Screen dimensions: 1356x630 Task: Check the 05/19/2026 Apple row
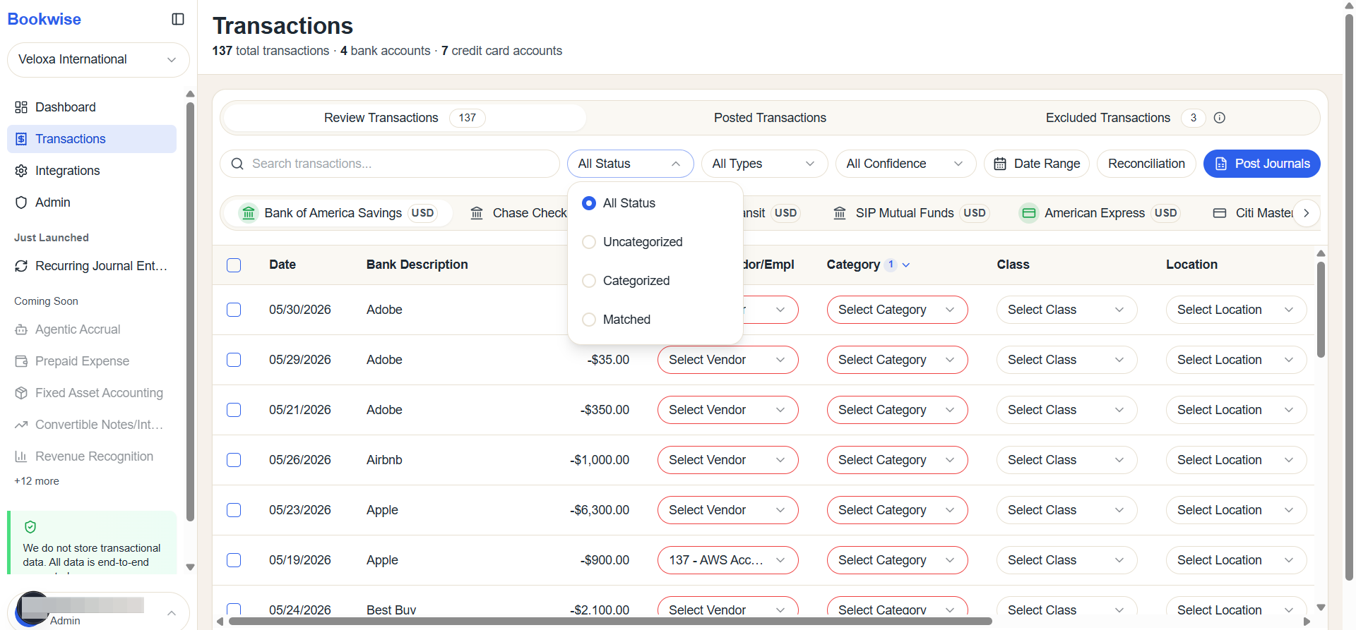pos(234,560)
